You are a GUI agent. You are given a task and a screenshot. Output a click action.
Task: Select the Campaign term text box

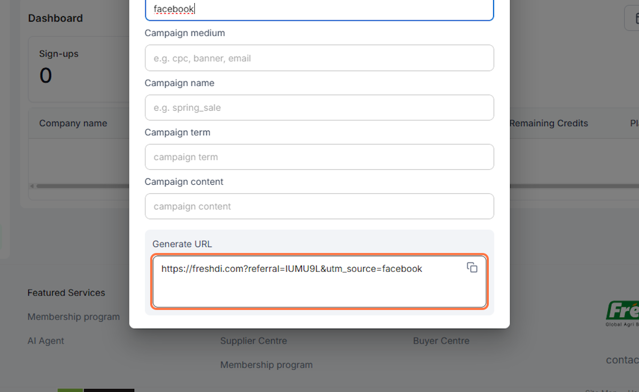click(319, 157)
